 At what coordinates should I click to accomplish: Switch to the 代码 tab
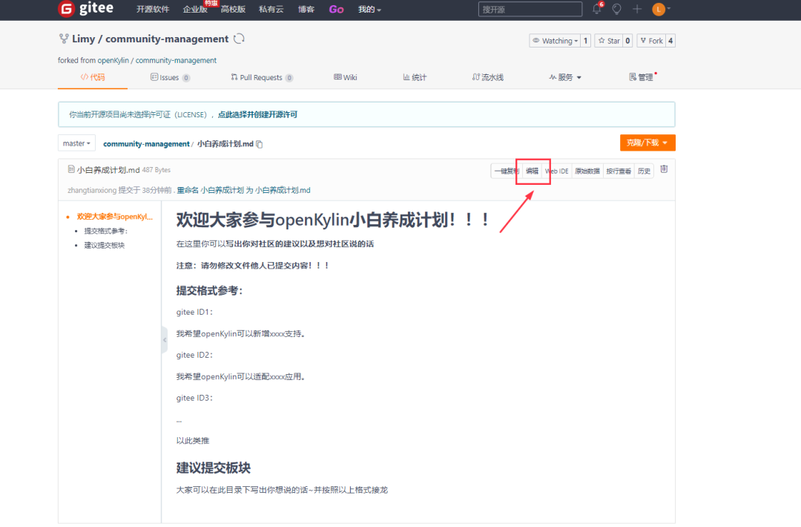[93, 77]
